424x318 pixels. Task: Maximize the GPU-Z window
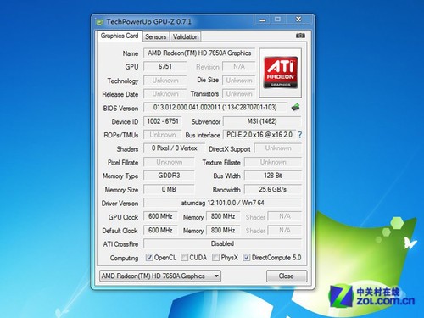pyautogui.click(x=278, y=20)
